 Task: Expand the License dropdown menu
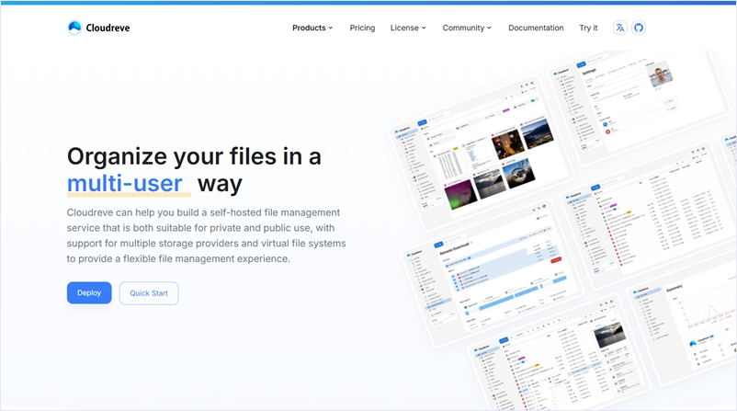coord(408,28)
